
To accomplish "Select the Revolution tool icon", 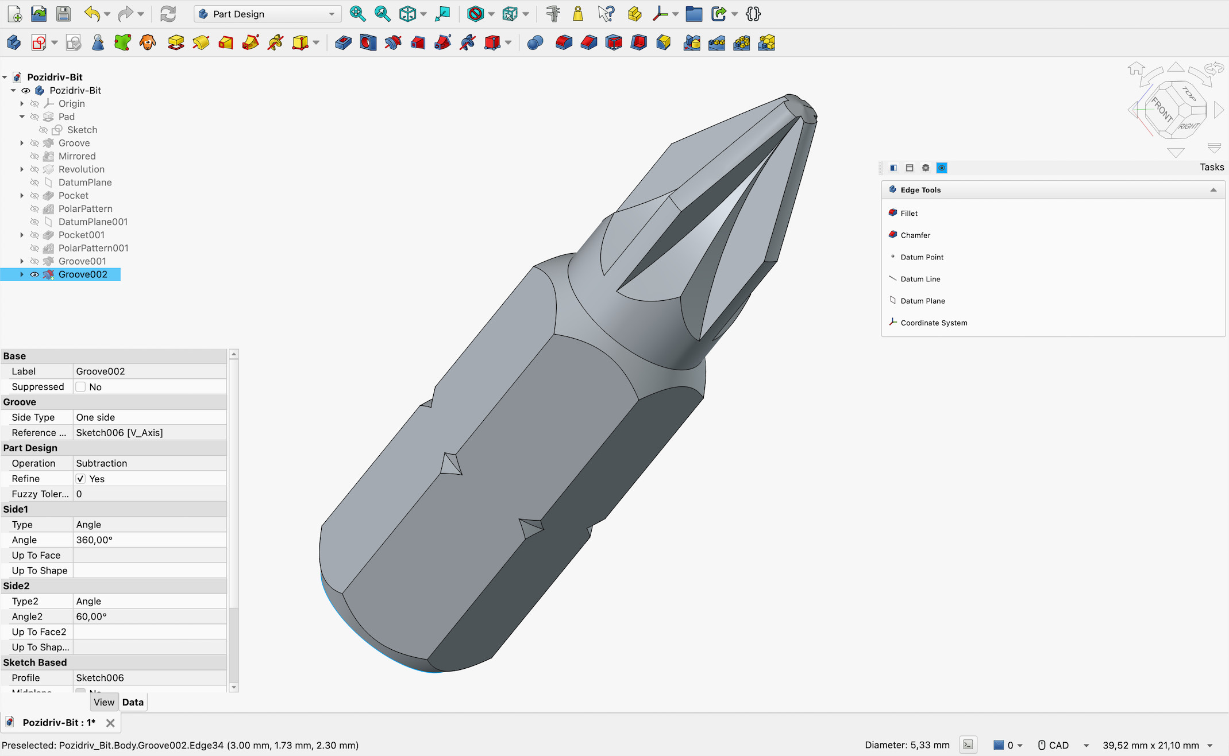I will point(201,43).
